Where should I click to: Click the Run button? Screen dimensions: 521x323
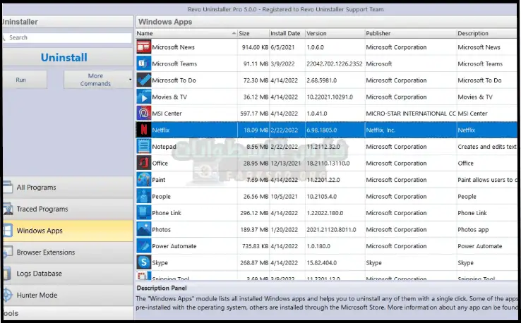click(21, 80)
